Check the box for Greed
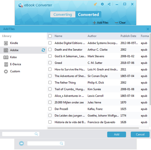Viewport: 151px width, 150px height. [50, 63]
